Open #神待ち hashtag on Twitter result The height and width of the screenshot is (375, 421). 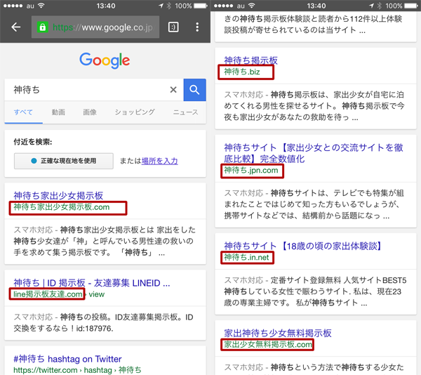pos(67,359)
